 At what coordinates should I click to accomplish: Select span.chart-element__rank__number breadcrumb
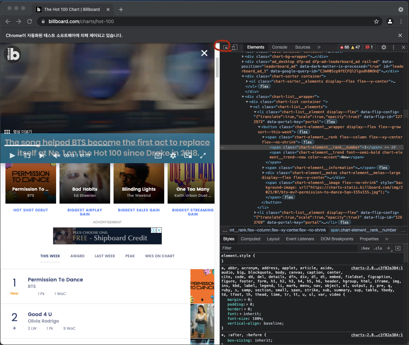tap(363, 230)
